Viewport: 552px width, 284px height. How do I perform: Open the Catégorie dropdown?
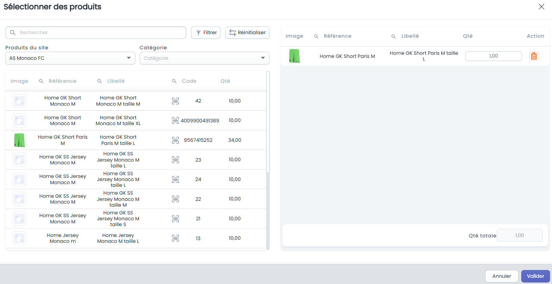pyautogui.click(x=204, y=58)
